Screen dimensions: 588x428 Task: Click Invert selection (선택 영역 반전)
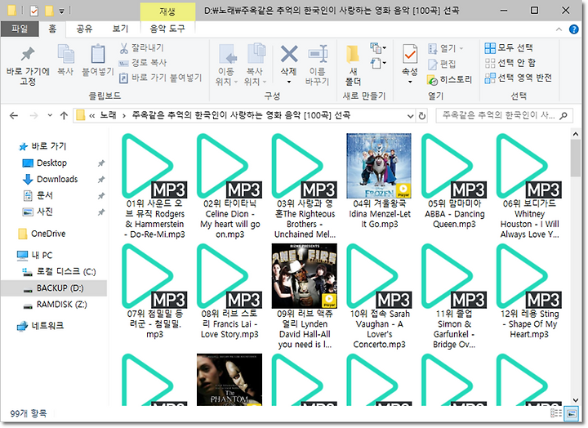(x=518, y=78)
